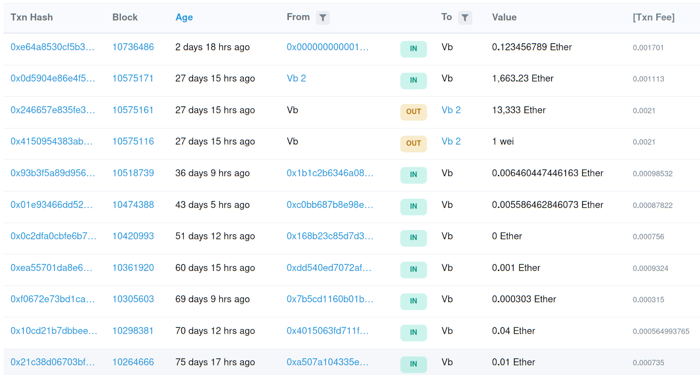Select the 1 wei value
Viewport: 700px width, 375px height.
coord(503,142)
